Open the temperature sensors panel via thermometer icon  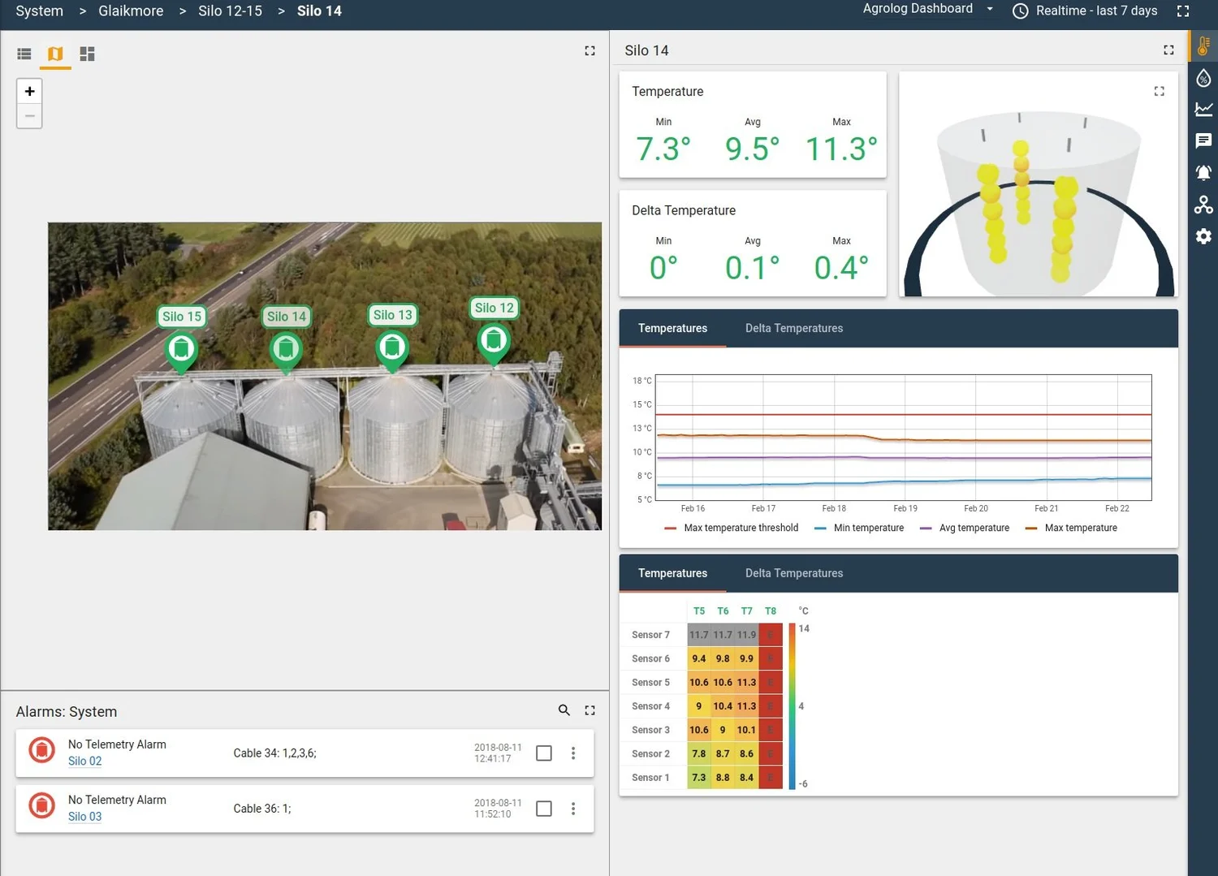pyautogui.click(x=1203, y=46)
